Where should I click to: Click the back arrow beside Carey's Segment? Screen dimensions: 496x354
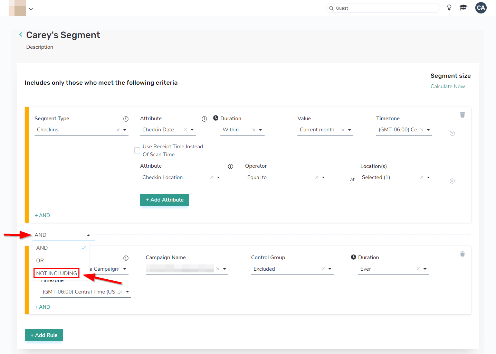coord(21,35)
